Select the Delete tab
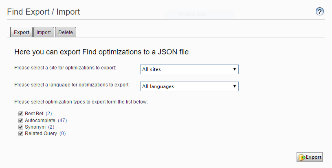This screenshot has height=168, width=332. pos(66,32)
